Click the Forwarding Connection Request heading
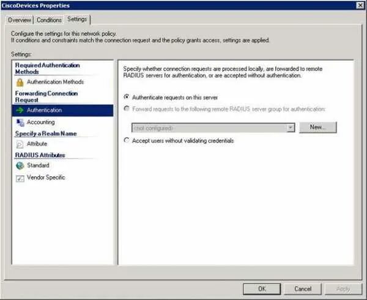 (46, 97)
